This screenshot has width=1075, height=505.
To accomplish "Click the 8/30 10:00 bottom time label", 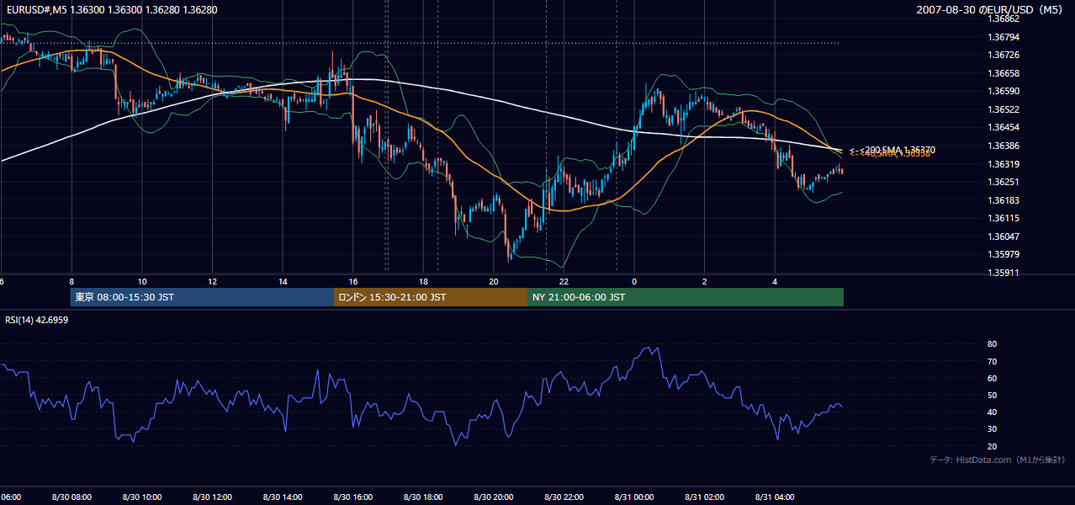I will 142,497.
